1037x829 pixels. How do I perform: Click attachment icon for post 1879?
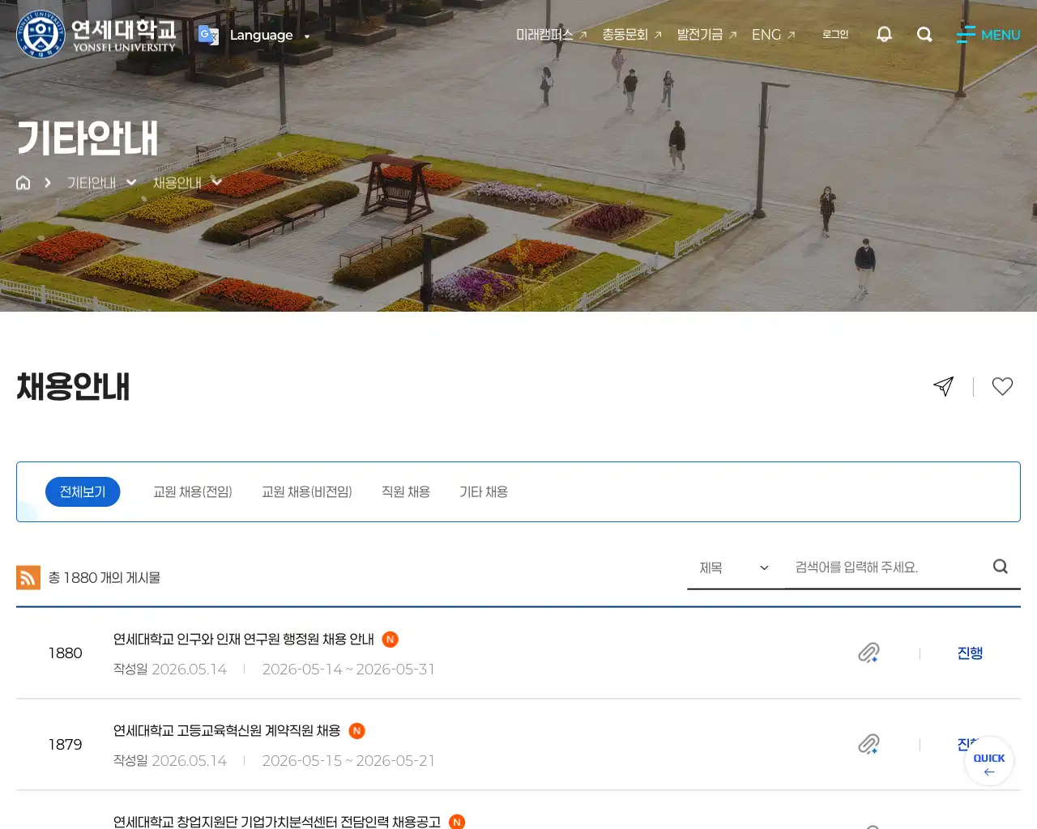[x=868, y=744]
